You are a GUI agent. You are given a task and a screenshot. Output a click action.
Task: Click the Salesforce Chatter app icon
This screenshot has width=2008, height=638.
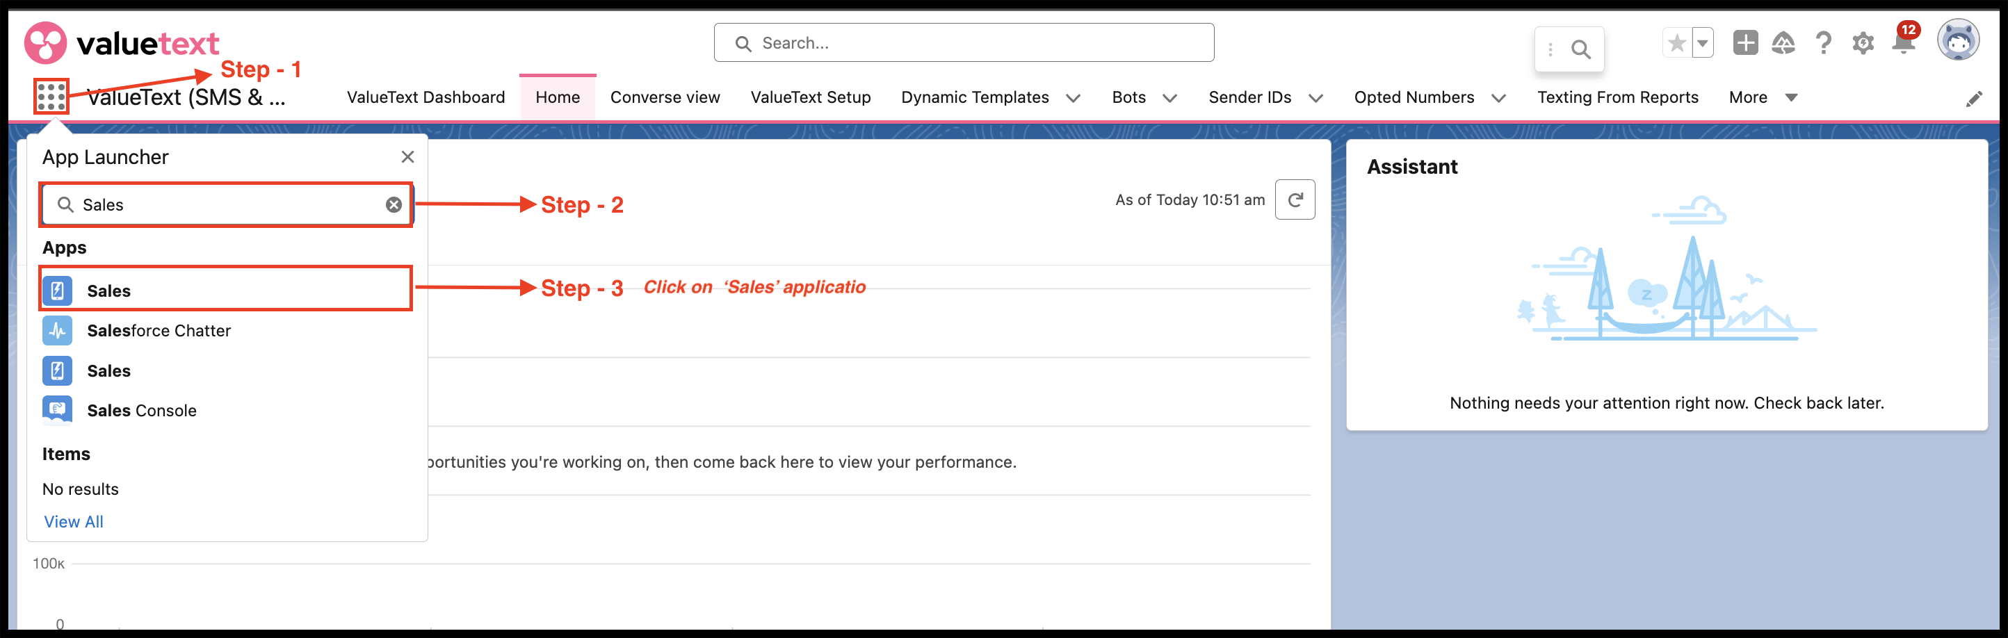coord(58,330)
